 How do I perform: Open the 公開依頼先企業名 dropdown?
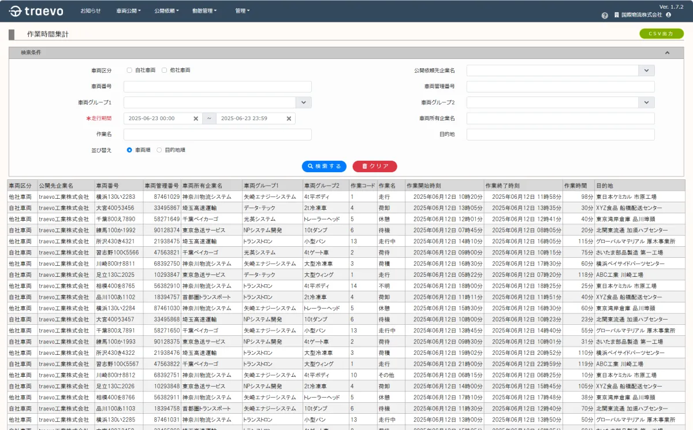tap(646, 70)
